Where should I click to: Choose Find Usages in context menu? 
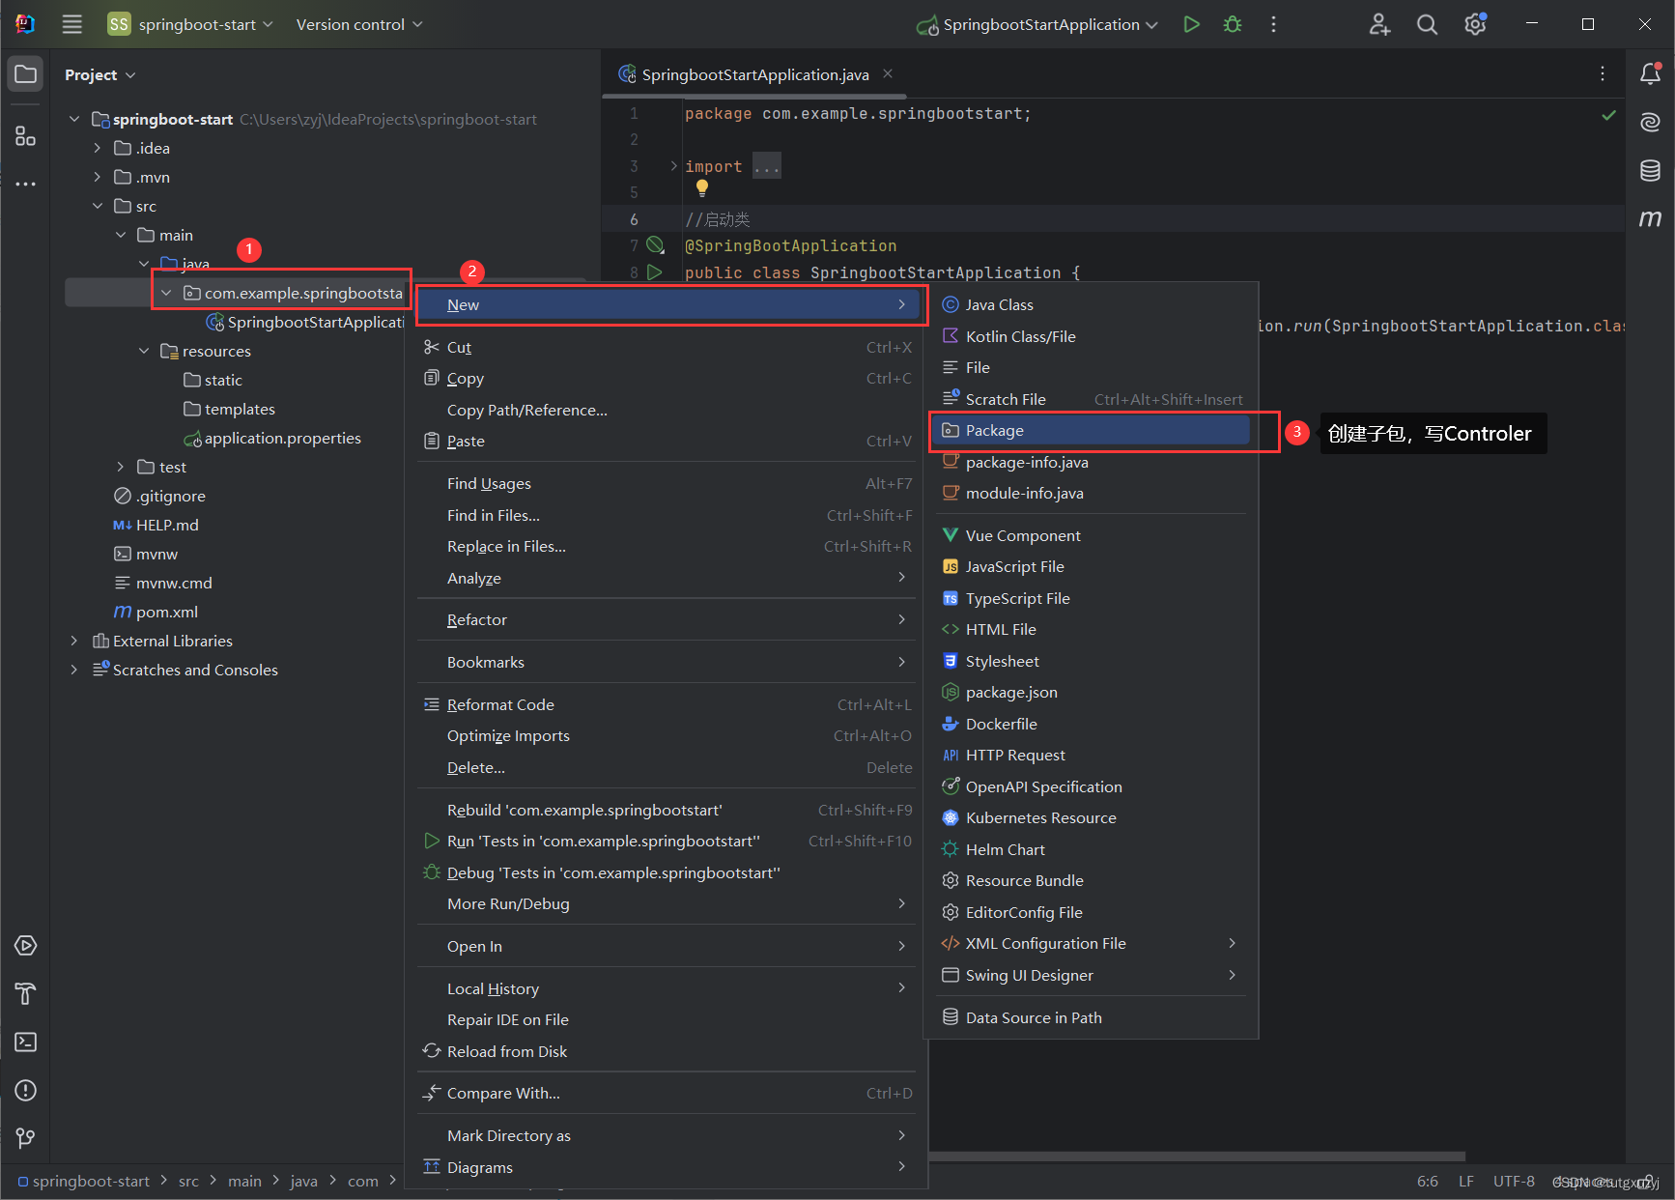click(667, 483)
